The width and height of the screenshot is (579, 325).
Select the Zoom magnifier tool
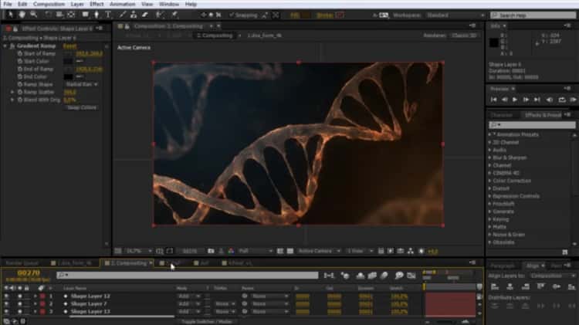coord(34,15)
